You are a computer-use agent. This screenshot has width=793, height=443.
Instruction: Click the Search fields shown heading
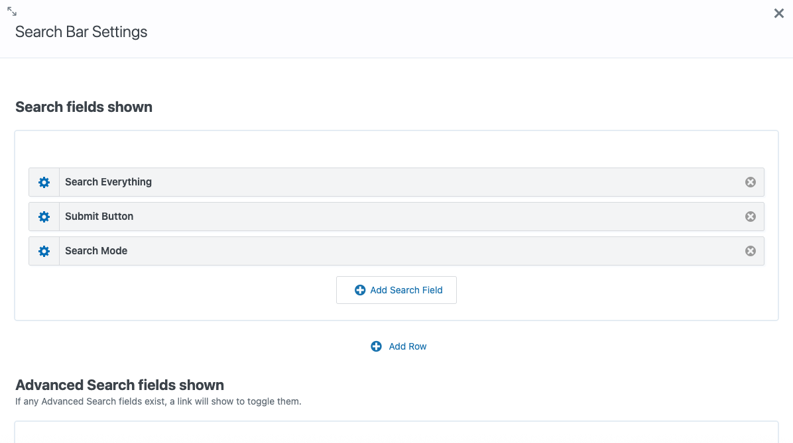(x=84, y=107)
